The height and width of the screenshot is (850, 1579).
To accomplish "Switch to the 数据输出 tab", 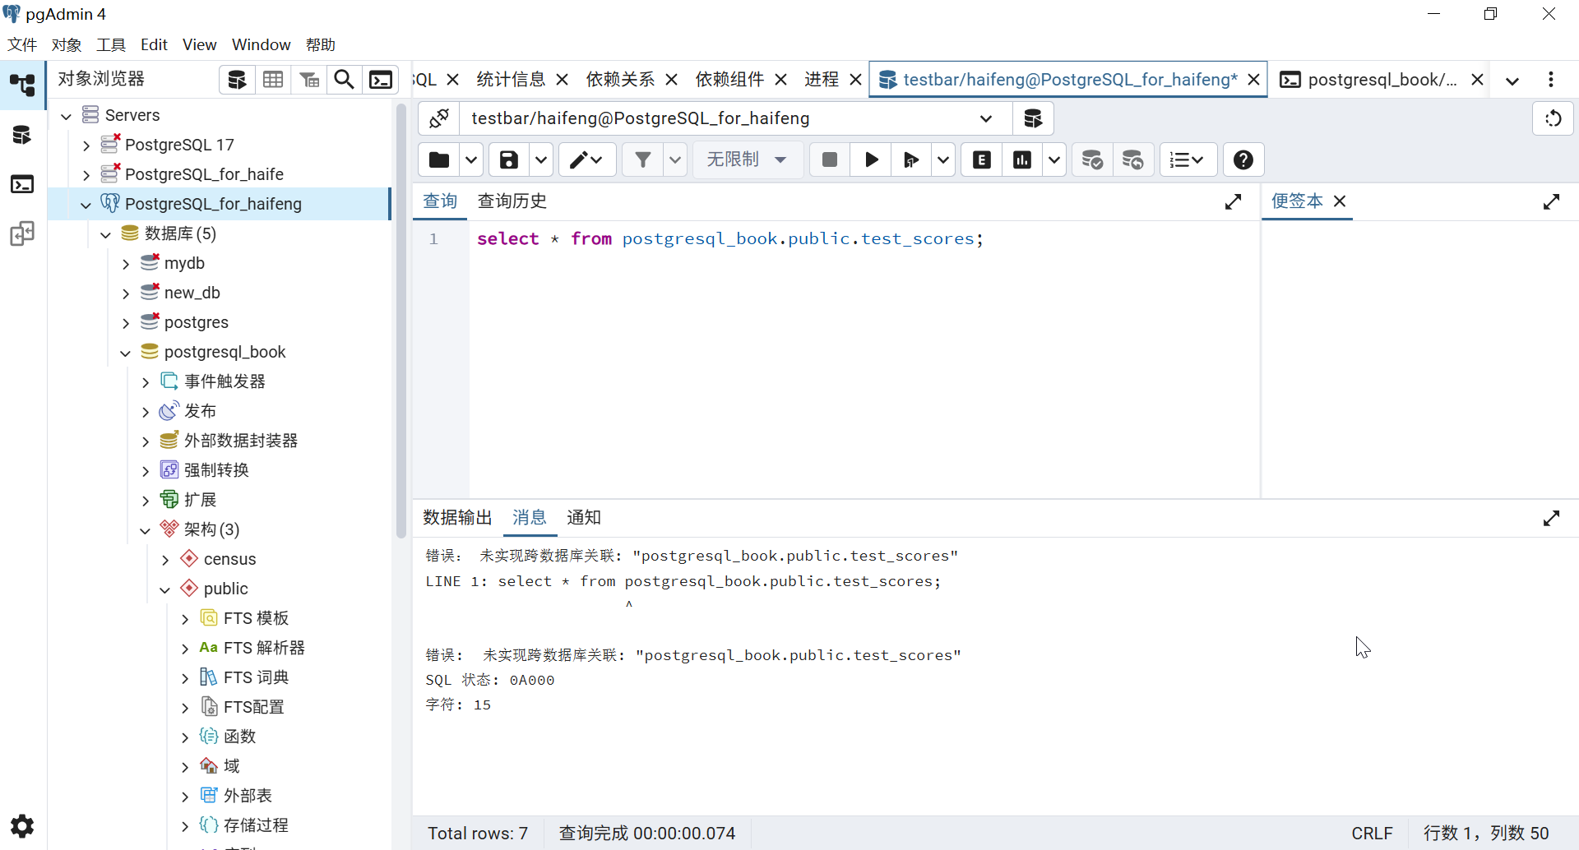I will [457, 518].
